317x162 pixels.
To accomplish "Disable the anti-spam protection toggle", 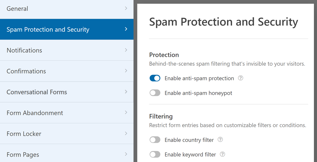I will (x=155, y=78).
